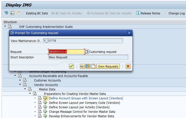The image size is (186, 118).
Task: Open Existing BC Sets
Action: click(37, 13)
